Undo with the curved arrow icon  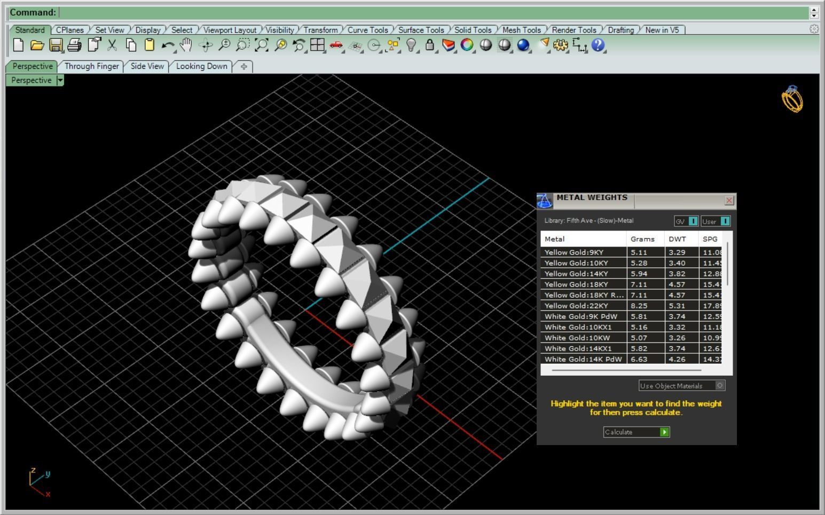(x=168, y=45)
